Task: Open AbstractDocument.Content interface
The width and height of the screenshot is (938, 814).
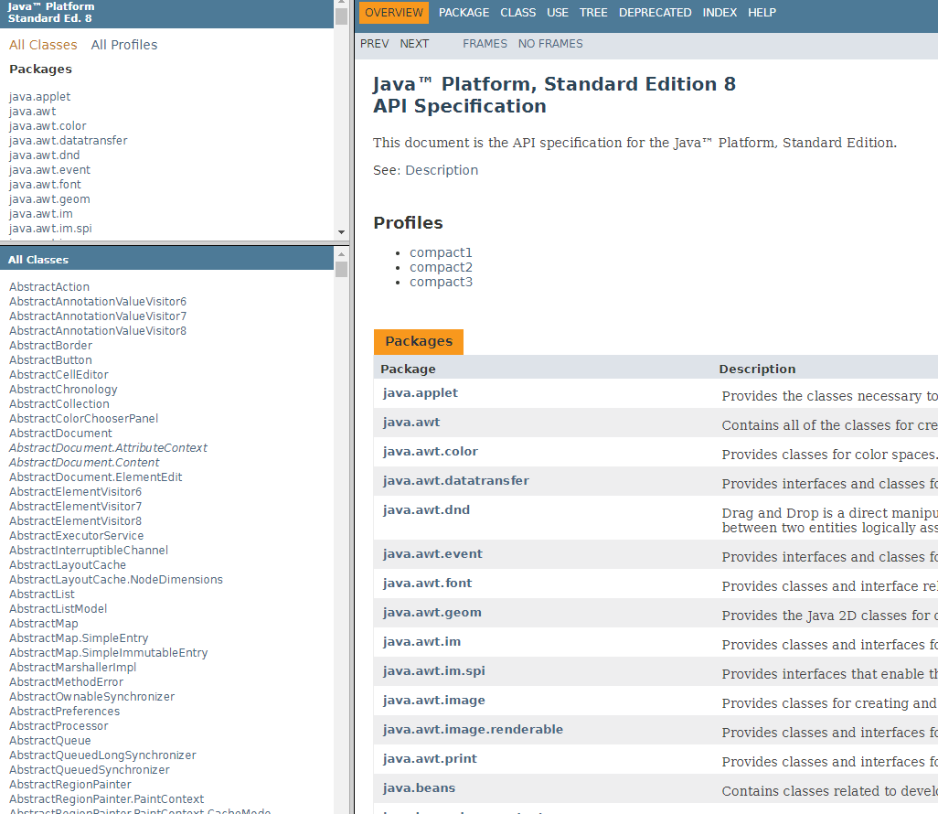Action: click(84, 463)
